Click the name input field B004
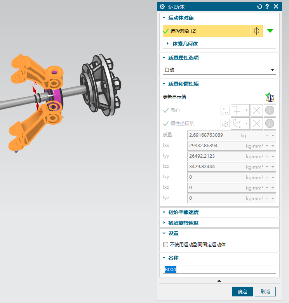 pyautogui.click(x=219, y=270)
